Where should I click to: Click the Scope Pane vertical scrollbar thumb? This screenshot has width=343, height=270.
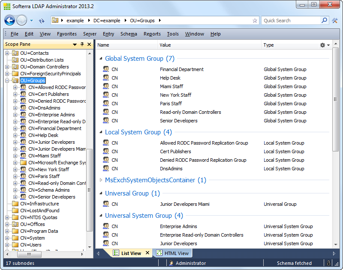[x=90, y=190]
